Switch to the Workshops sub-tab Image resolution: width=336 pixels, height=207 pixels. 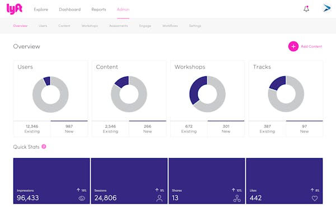(x=90, y=26)
